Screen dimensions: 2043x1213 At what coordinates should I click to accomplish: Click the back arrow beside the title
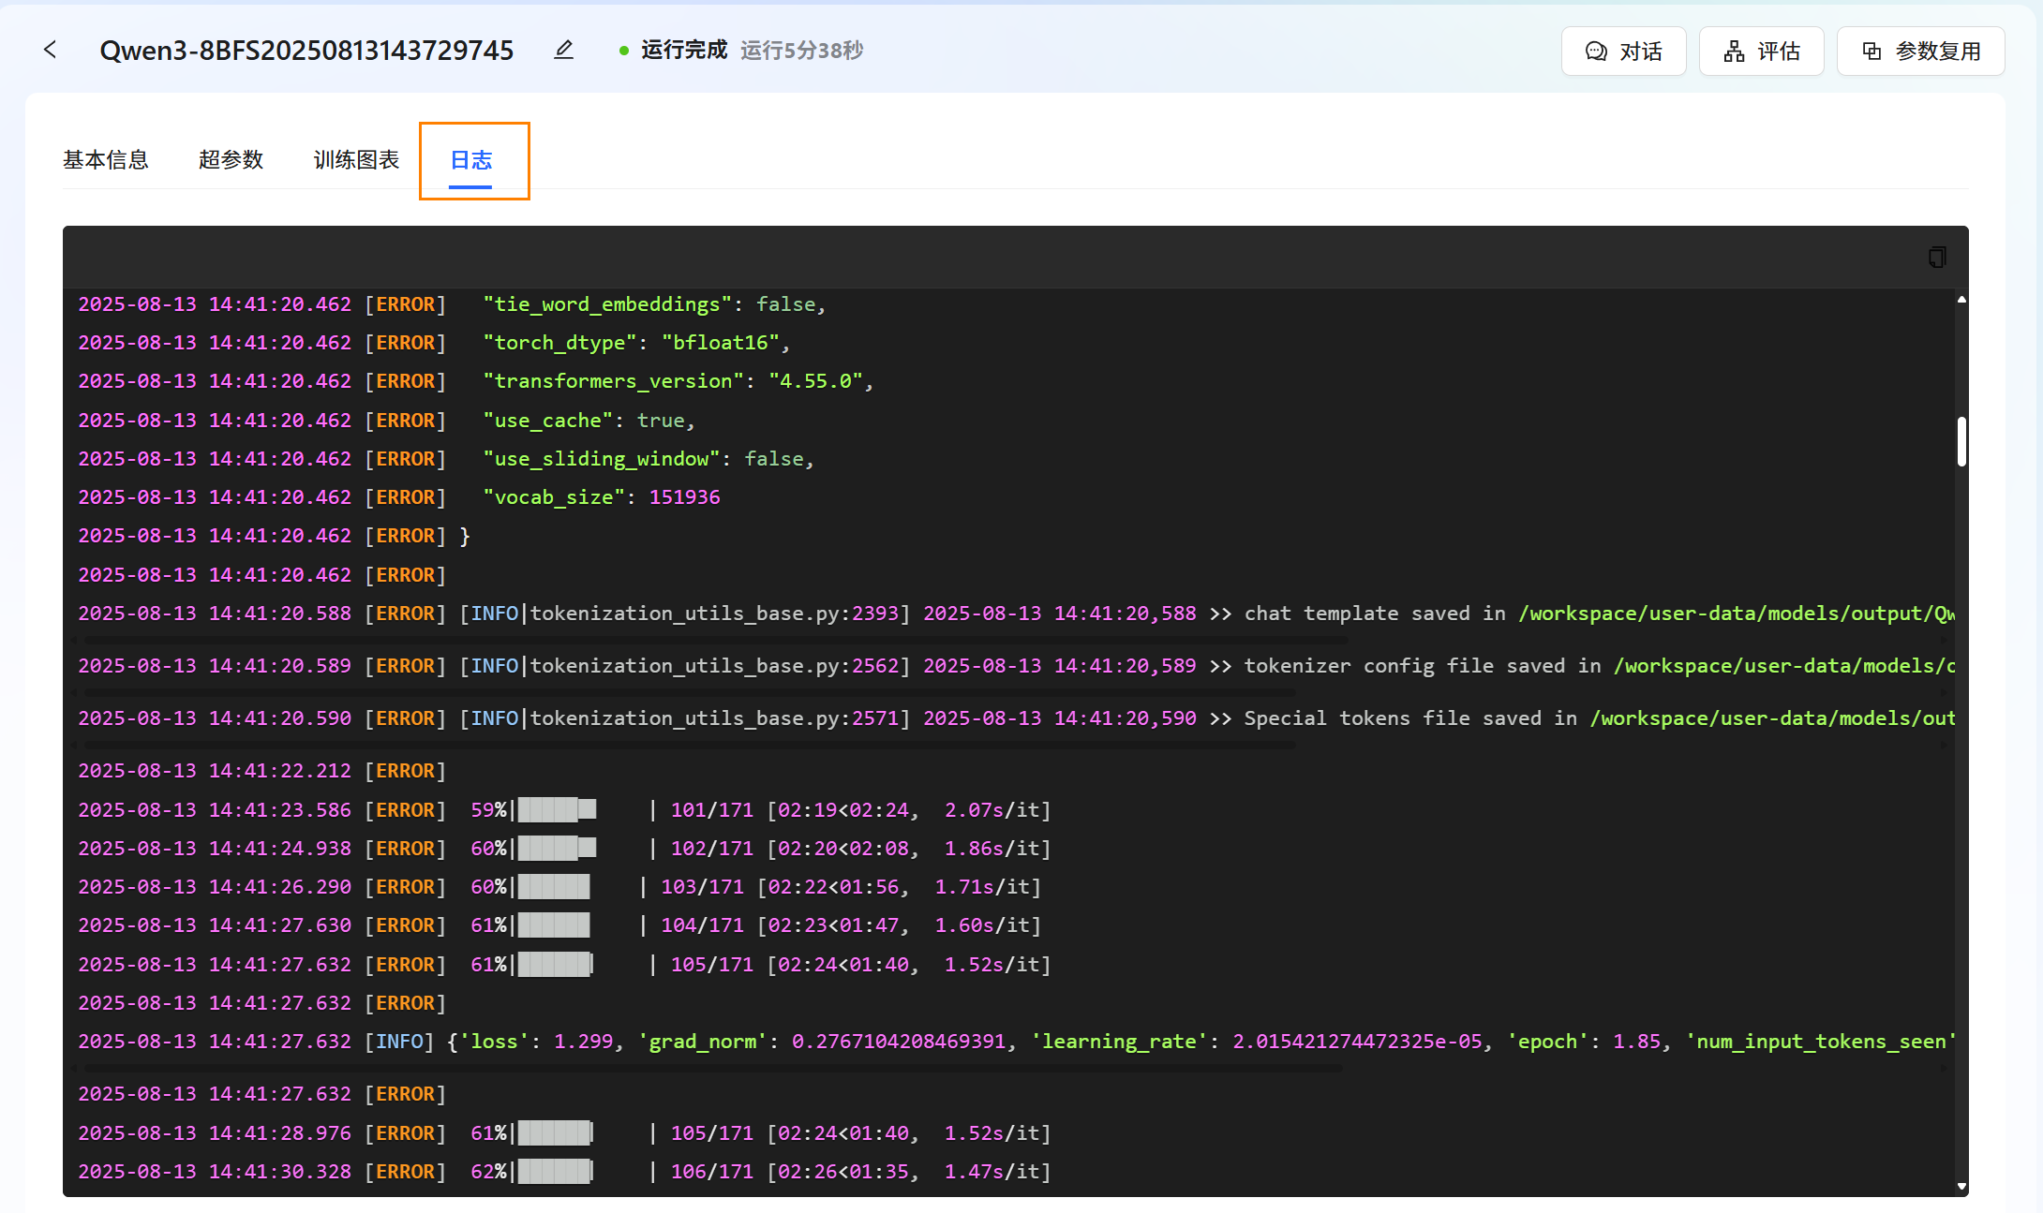51,50
